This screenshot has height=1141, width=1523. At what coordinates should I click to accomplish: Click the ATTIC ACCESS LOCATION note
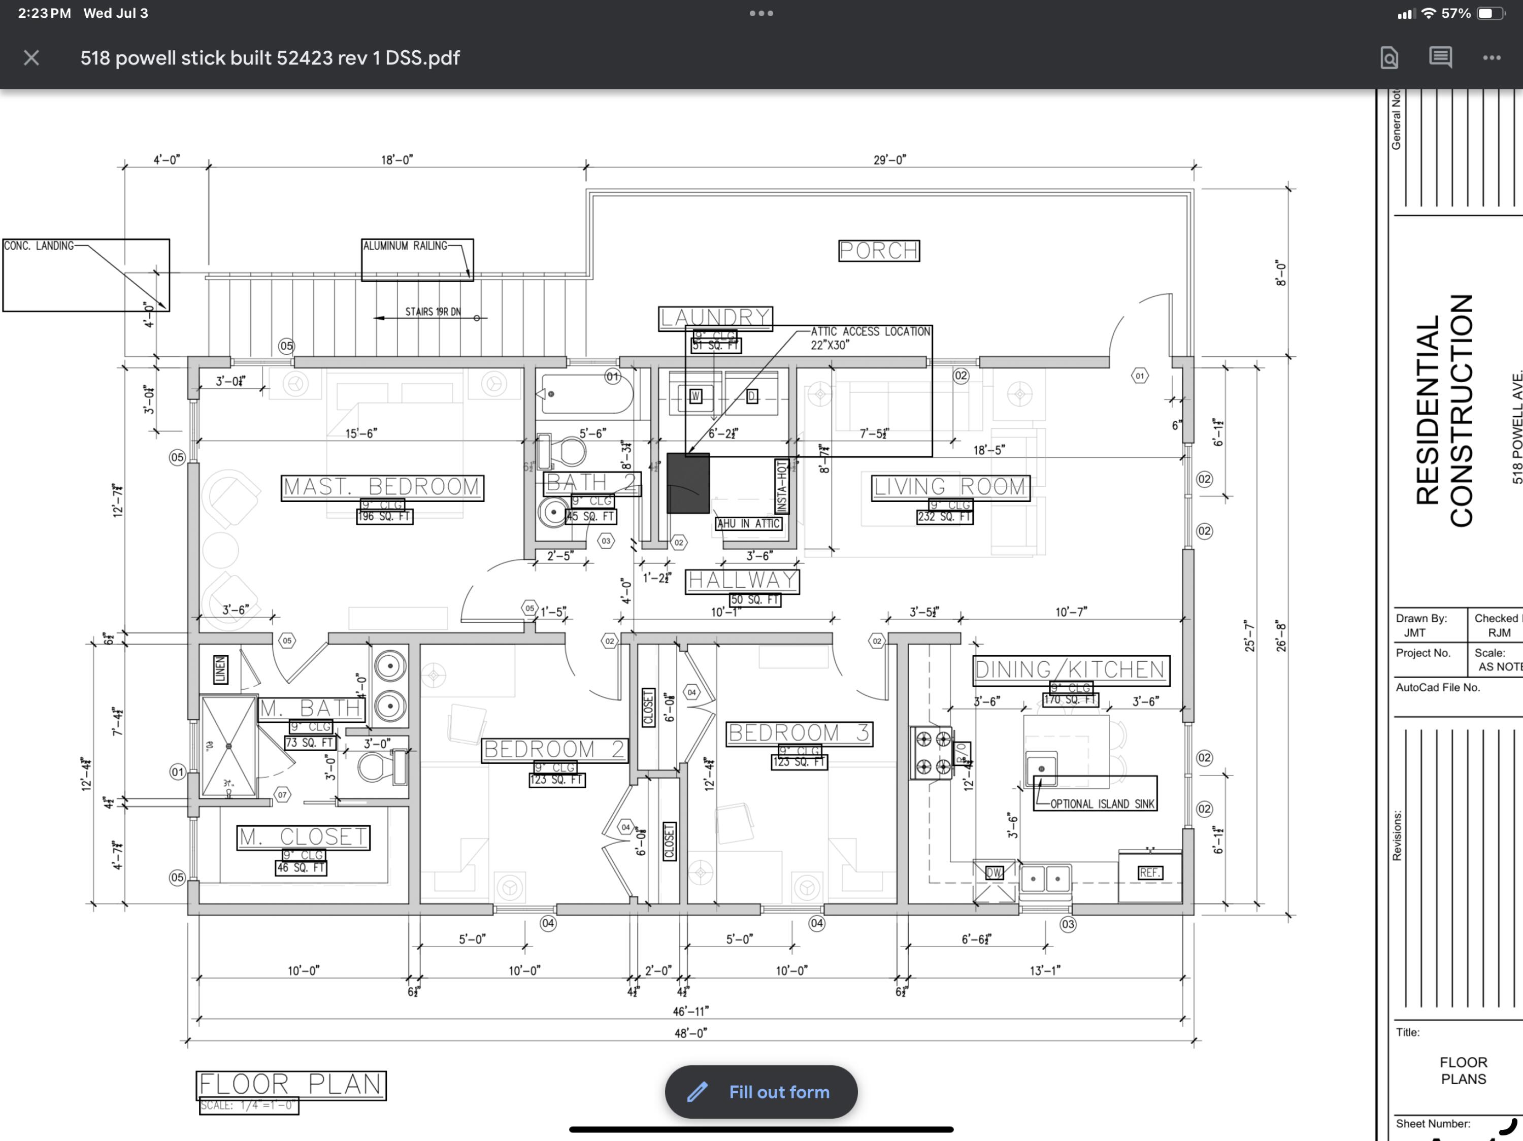click(870, 338)
